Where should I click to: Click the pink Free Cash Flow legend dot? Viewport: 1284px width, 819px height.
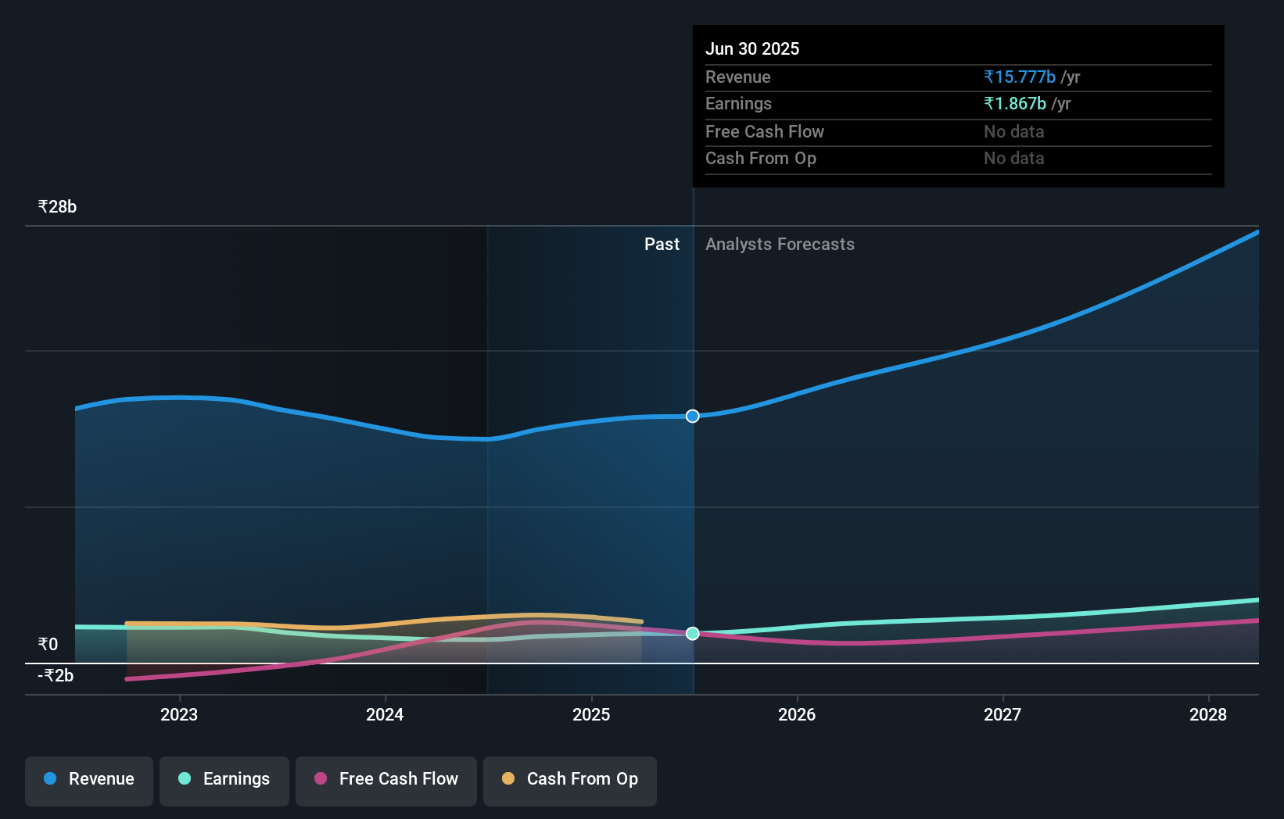pyautogui.click(x=321, y=779)
